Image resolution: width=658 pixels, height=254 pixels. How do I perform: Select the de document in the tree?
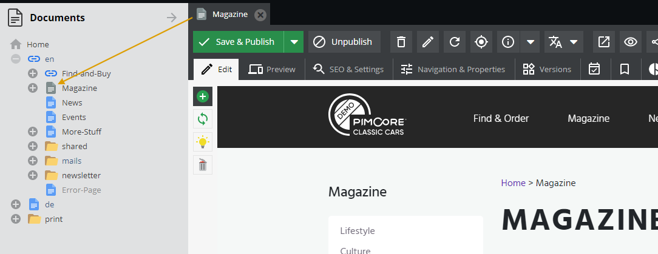coord(50,204)
